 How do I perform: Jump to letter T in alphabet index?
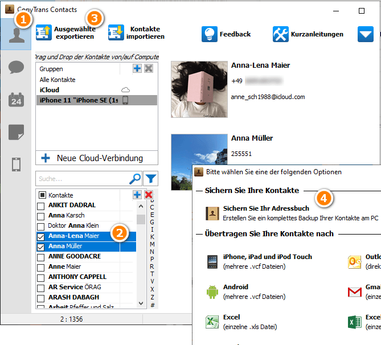(152, 274)
